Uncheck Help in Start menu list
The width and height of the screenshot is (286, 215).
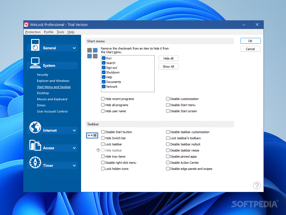coord(104,77)
